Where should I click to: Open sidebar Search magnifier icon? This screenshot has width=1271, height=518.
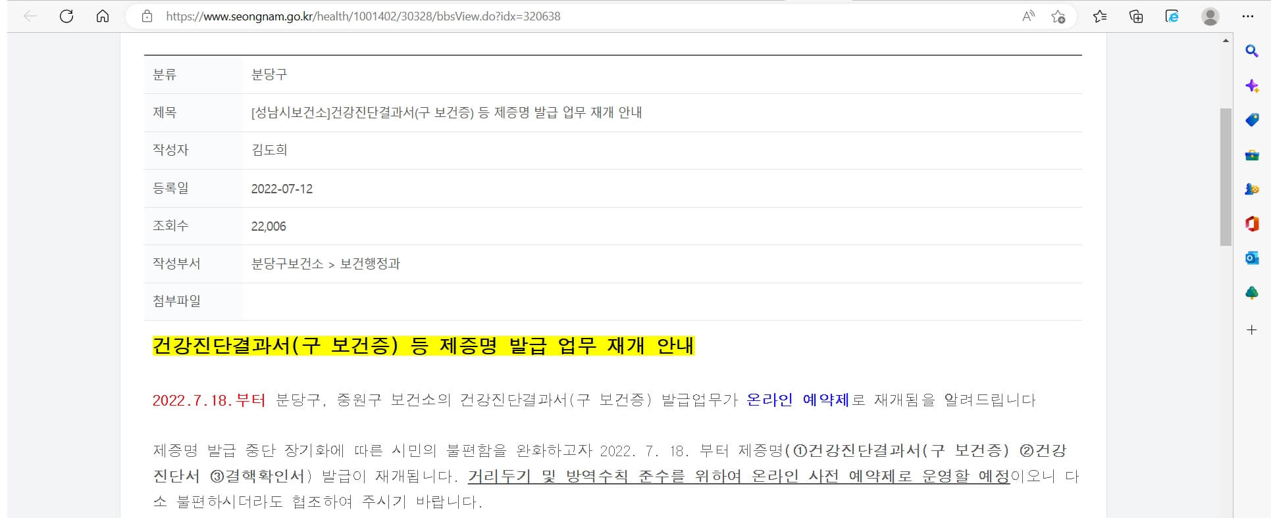1252,51
